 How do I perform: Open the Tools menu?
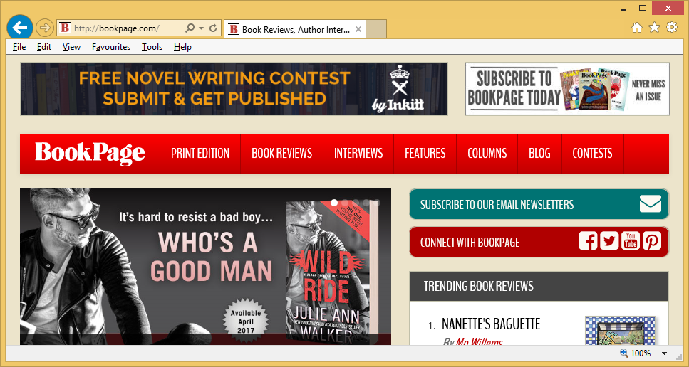pyautogui.click(x=152, y=47)
